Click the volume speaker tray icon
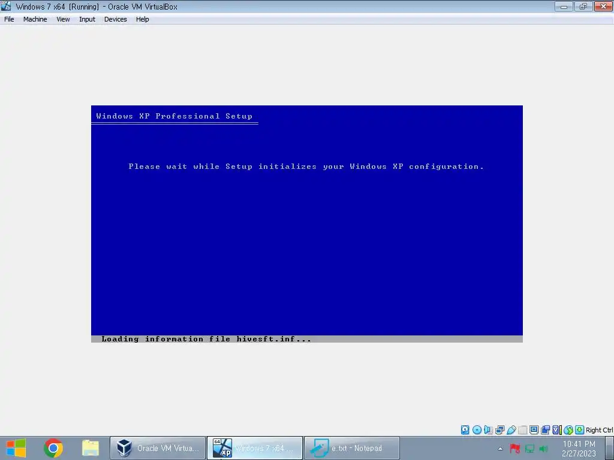Screen dimensions: 614x460 point(543,449)
